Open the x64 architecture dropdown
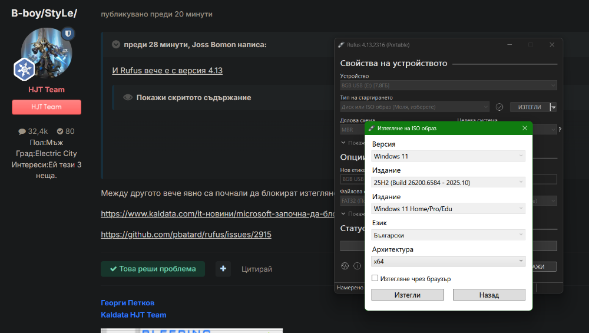 [448, 261]
